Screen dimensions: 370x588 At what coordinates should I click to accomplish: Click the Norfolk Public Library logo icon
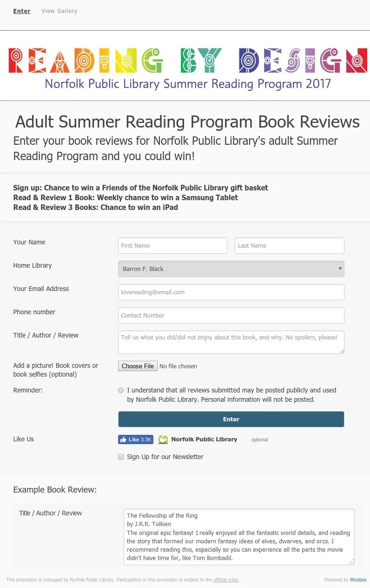163,439
